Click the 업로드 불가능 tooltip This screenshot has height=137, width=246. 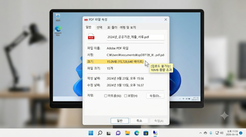[x=161, y=68]
